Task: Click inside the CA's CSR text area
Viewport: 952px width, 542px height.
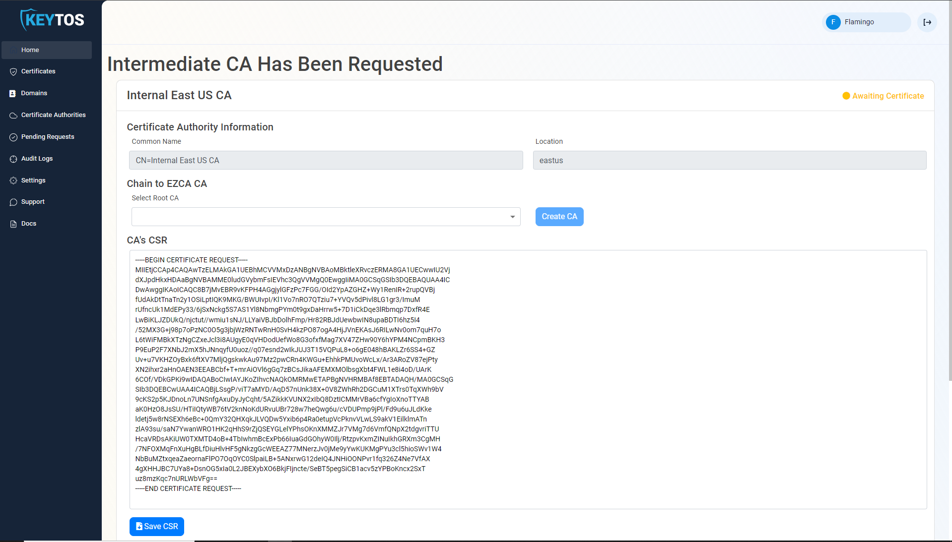Action: pyautogui.click(x=528, y=379)
